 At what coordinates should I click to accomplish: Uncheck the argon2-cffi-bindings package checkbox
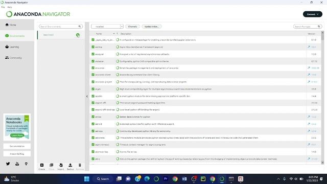tap(93, 109)
